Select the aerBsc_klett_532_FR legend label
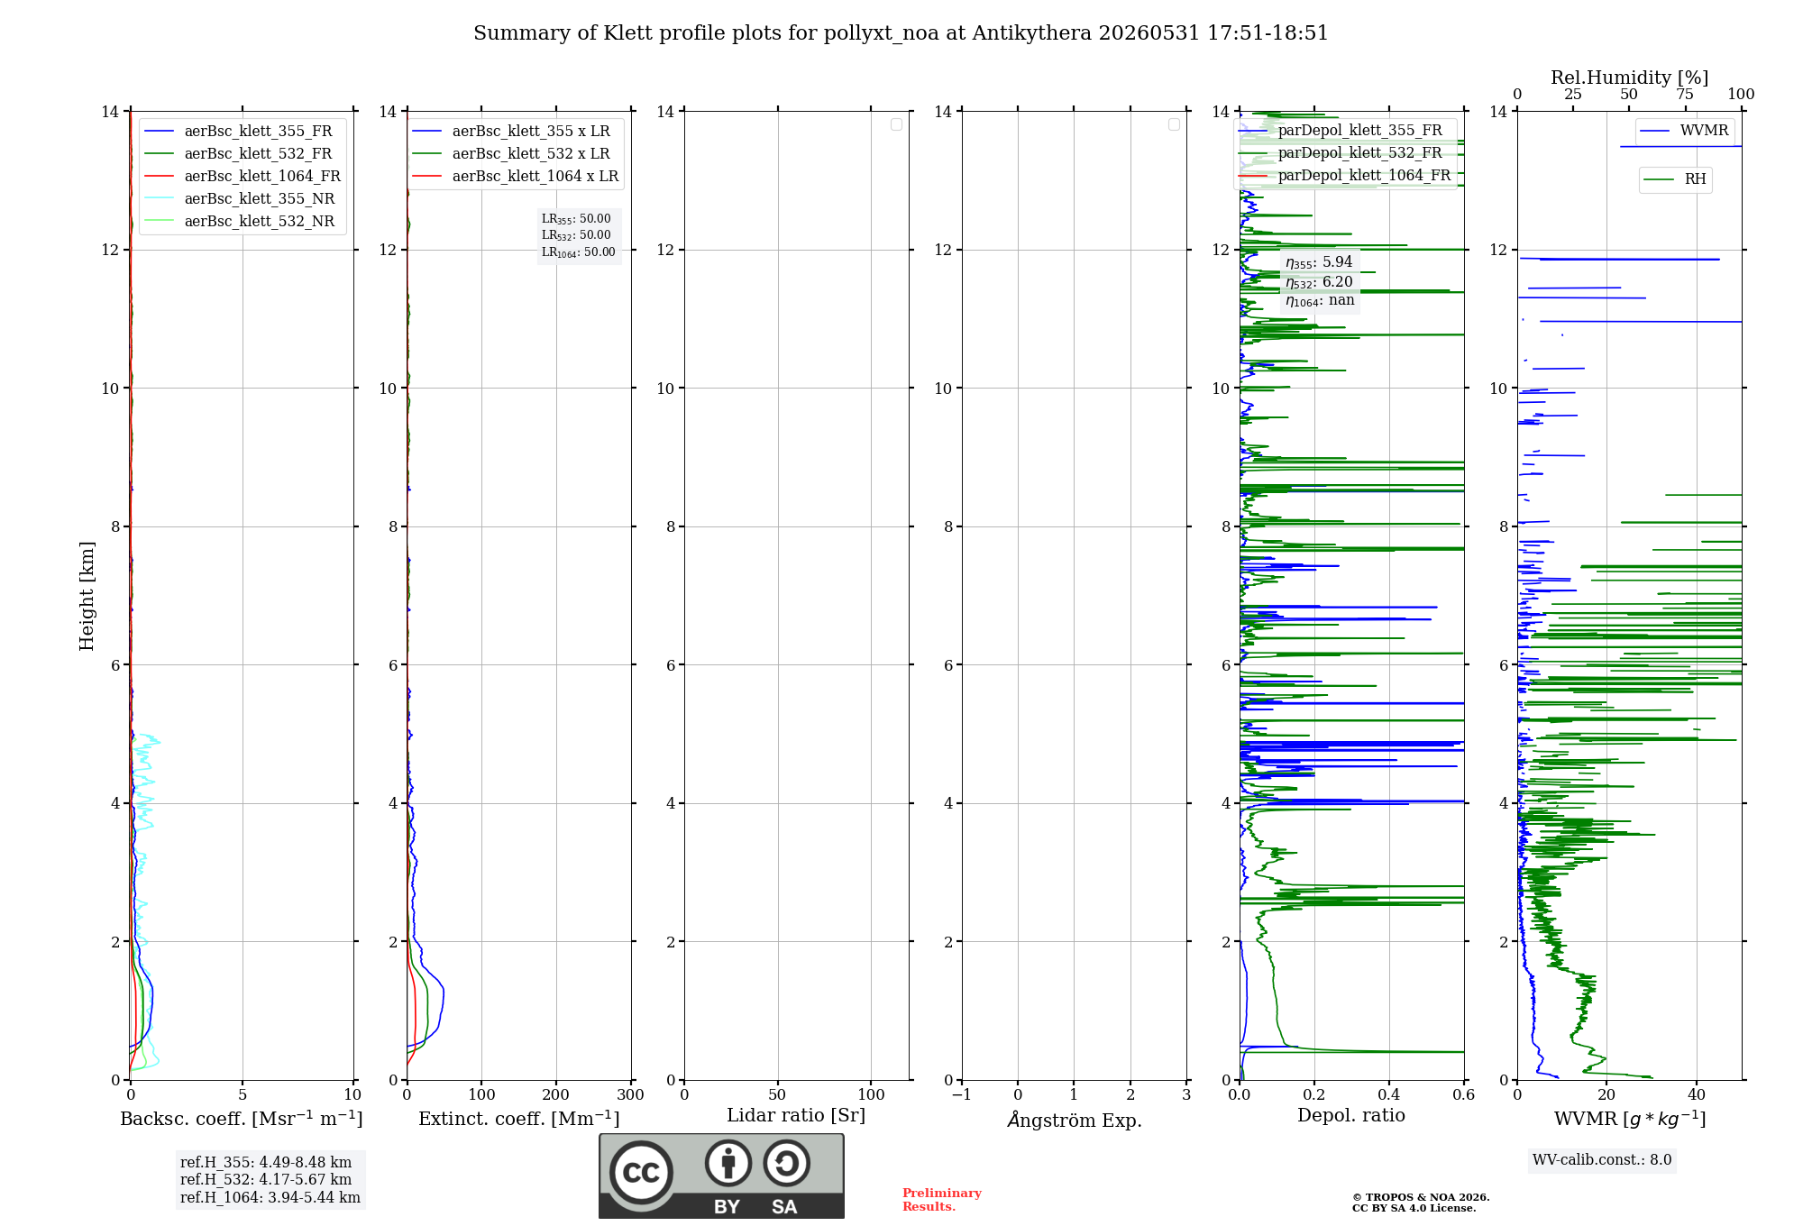The width and height of the screenshot is (1803, 1226). (258, 154)
